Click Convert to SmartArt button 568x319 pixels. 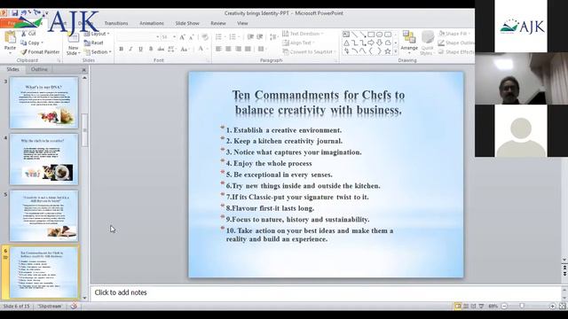308,51
